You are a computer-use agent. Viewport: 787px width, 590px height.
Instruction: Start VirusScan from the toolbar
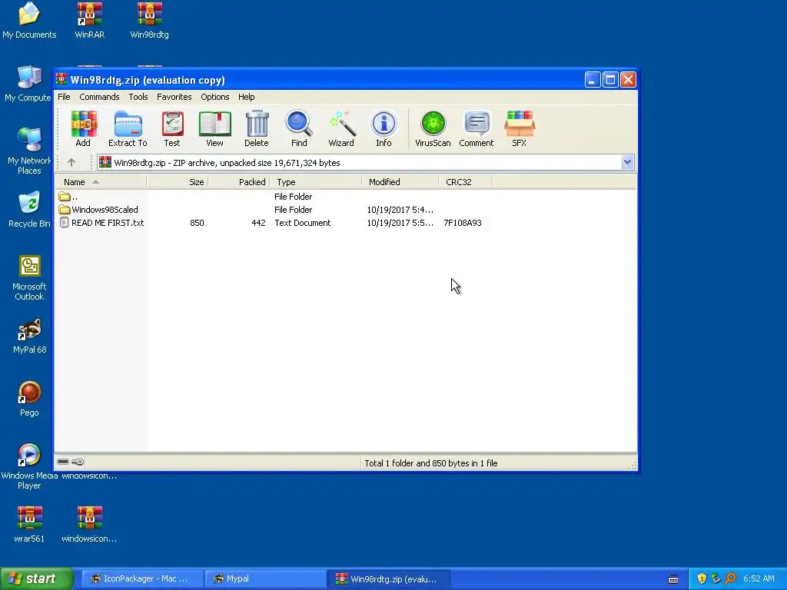[x=433, y=128]
